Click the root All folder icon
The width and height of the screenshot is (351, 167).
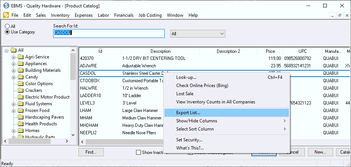(14, 50)
